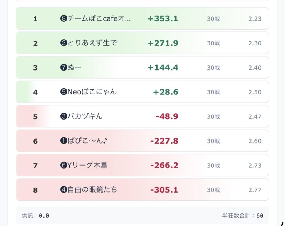Click the ❻ icon beside Yリーグ木星
Image resolution: width=285 pixels, height=226 pixels.
(x=63, y=166)
